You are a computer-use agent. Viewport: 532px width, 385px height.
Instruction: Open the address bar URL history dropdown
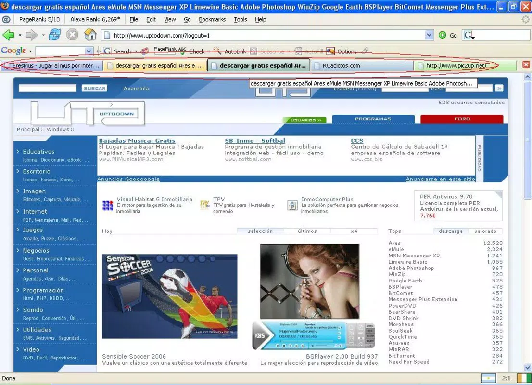click(x=429, y=35)
